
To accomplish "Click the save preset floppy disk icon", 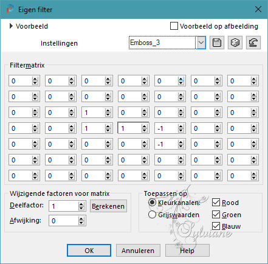I will 217,43.
